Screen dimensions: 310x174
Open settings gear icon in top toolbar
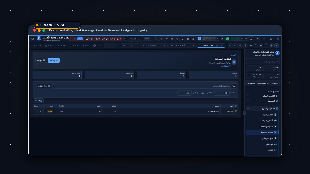click(172, 39)
